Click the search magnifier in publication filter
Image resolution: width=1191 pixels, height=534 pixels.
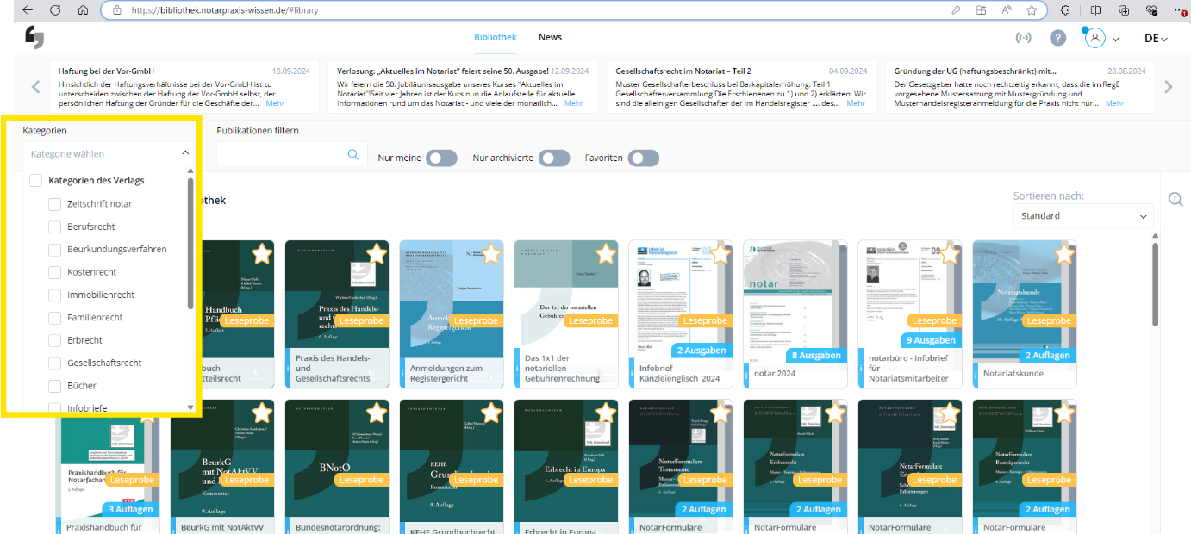point(352,155)
